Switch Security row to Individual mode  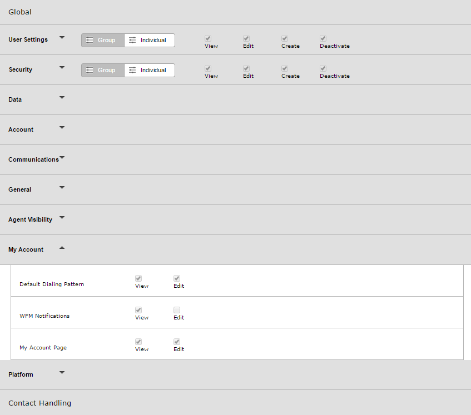[150, 70]
